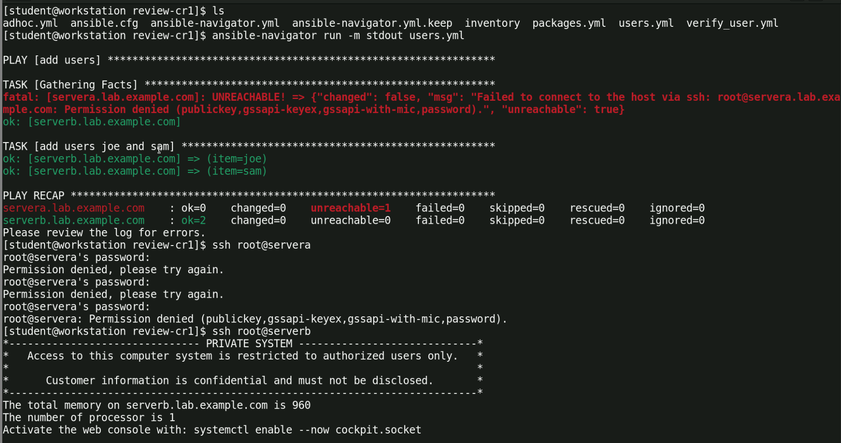Click the red unreachable=1 recap value
841x443 pixels.
tap(350, 208)
